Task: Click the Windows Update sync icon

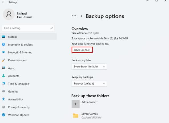Action: point(3,115)
